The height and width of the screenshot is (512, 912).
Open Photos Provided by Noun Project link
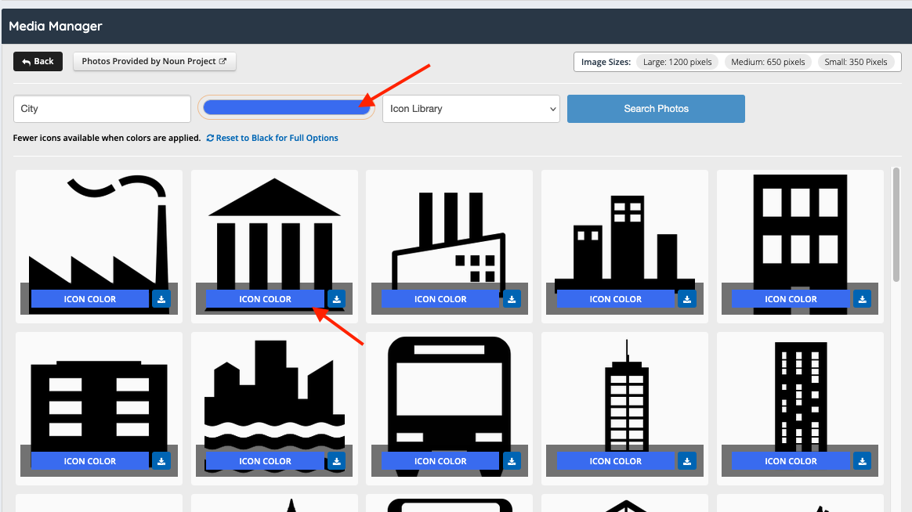point(154,62)
